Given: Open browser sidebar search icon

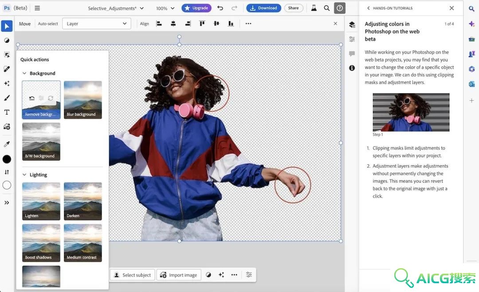Looking at the screenshot, I should click(471, 9).
